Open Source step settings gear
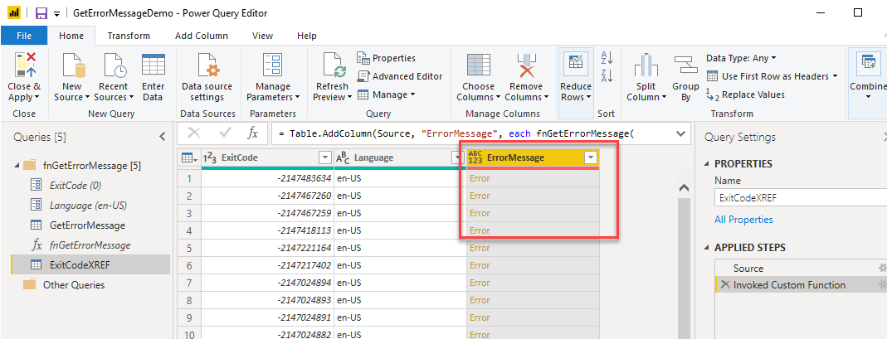 pos(881,269)
